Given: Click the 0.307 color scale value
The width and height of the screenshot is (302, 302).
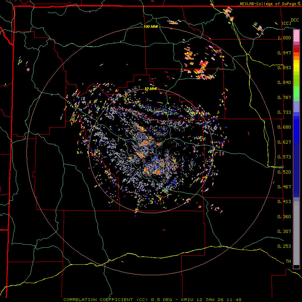Looking at the screenshot, I should pyautogui.click(x=284, y=232).
